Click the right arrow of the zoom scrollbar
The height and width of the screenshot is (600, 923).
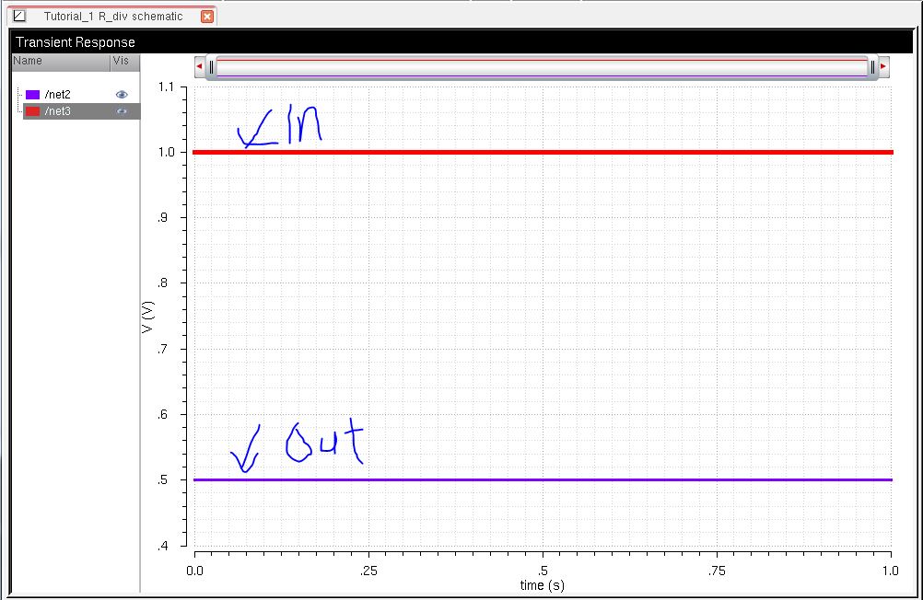point(883,66)
